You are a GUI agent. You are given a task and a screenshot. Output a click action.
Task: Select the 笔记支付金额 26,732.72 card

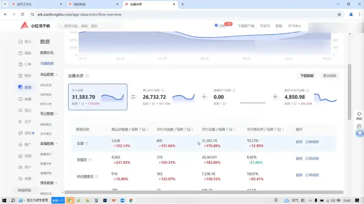pyautogui.click(x=169, y=97)
